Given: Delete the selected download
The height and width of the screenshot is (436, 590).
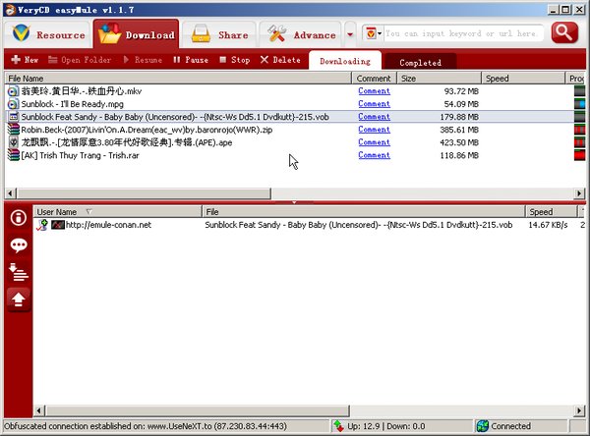Looking at the screenshot, I should (x=280, y=60).
